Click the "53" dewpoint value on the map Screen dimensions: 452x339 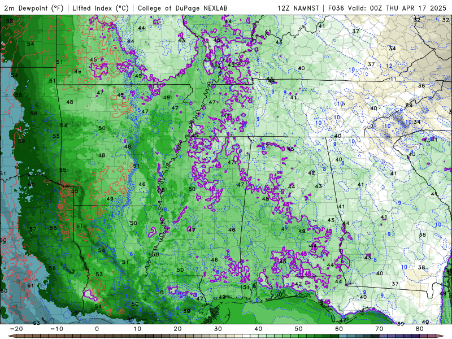99,275
